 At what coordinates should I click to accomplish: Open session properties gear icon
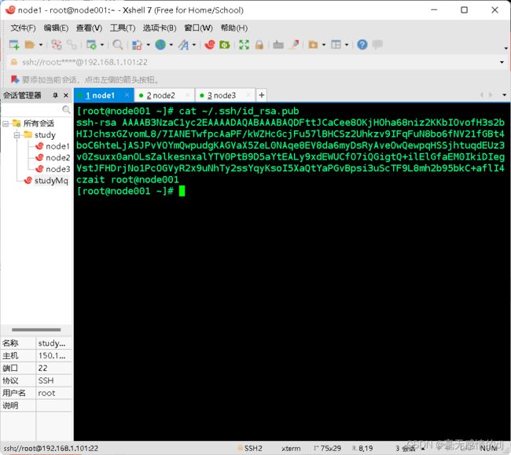(x=91, y=45)
